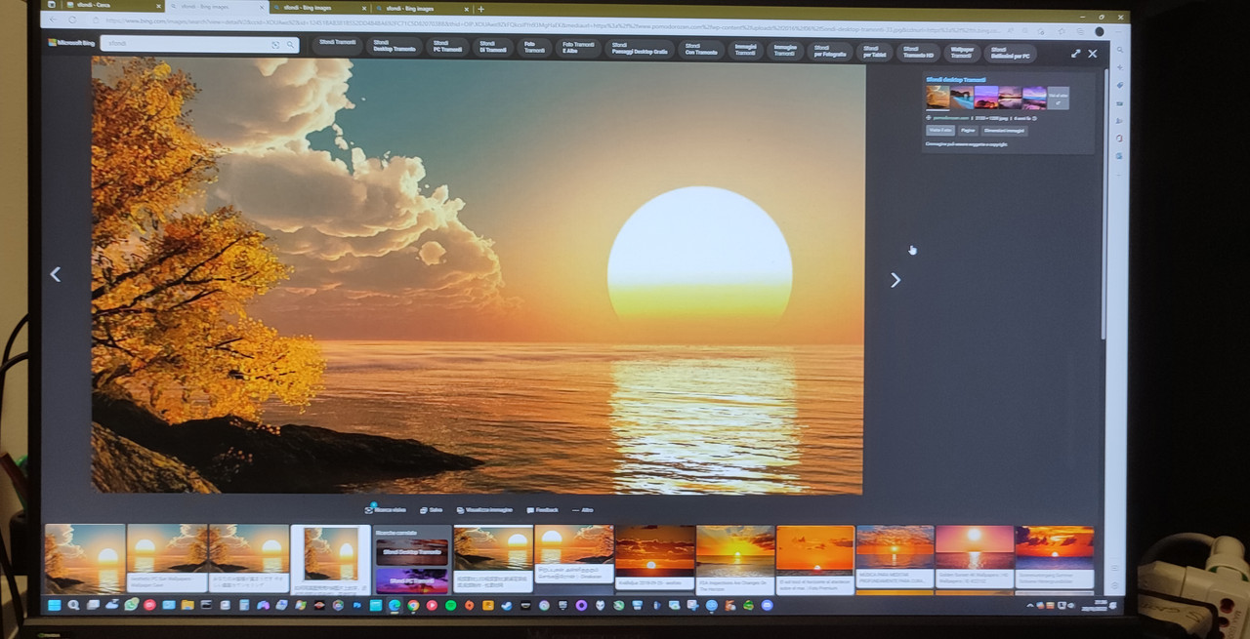Click 'Salva' below the image
The width and height of the screenshot is (1250, 639).
pyautogui.click(x=431, y=509)
